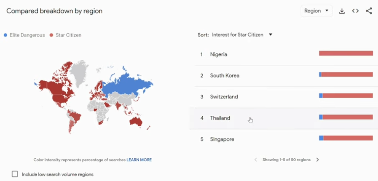
Task: Click the sort dropdown arrow
Action: [271, 35]
